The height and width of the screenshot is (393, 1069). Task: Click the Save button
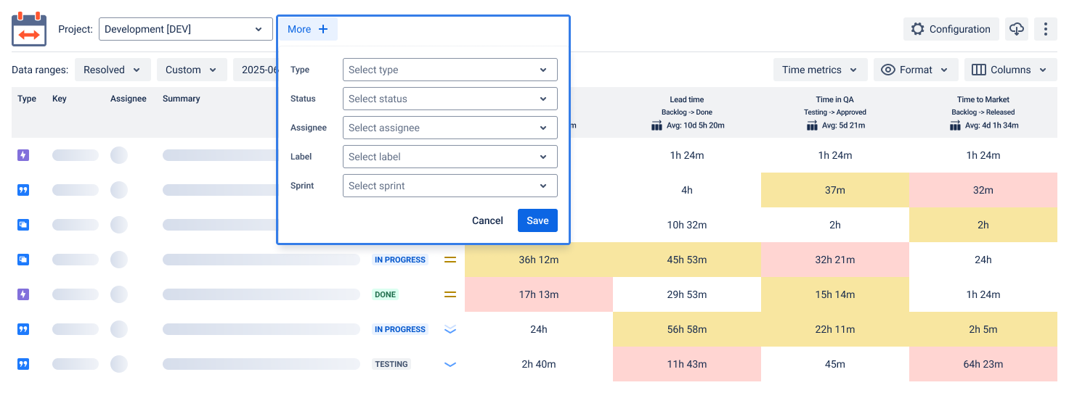pyautogui.click(x=537, y=220)
